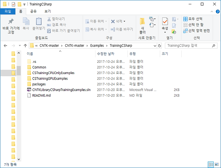Sort by the 이름 column header
Viewport: 221px width, 168px height.
tap(60, 54)
